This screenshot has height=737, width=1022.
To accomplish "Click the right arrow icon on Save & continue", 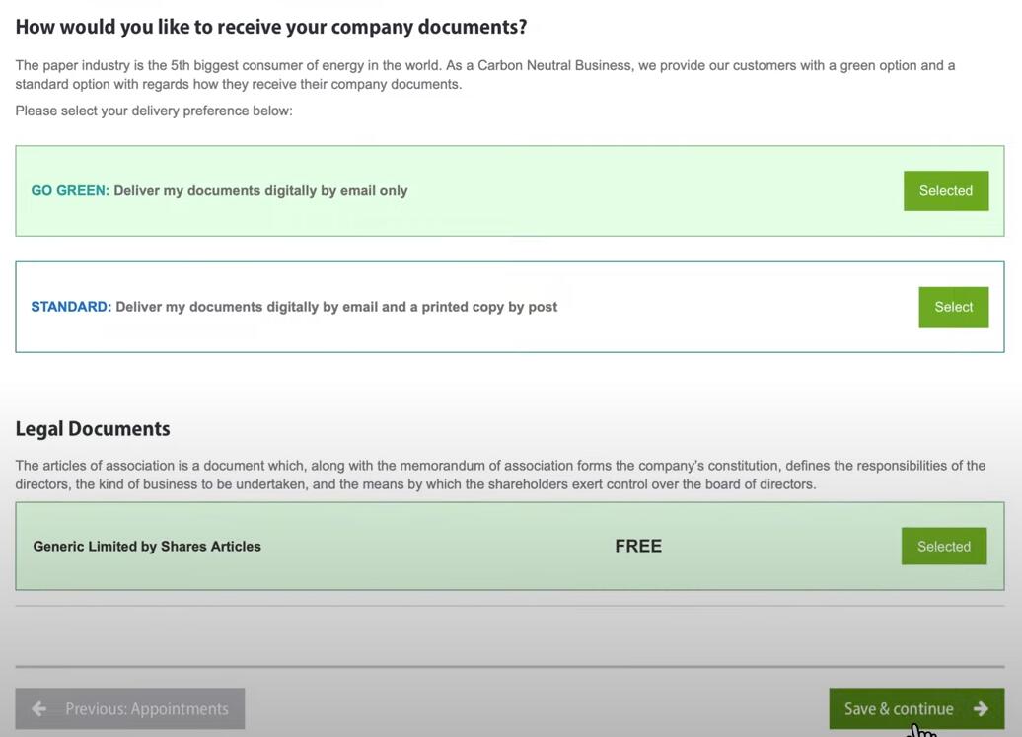I will (981, 708).
